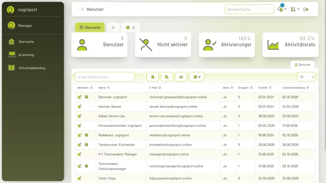
Task: Open the apps grid menu
Action: (x=295, y=9)
